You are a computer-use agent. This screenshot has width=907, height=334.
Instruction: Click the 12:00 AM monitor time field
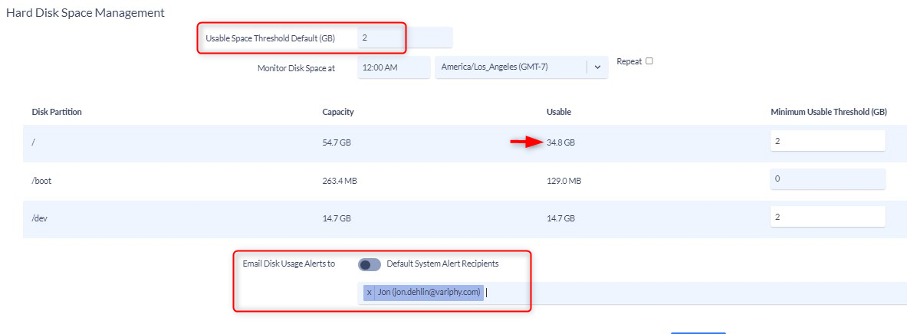coord(394,67)
